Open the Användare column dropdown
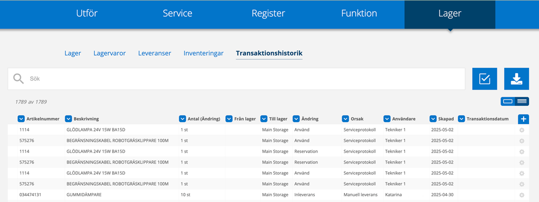The width and height of the screenshot is (539, 202). pos(387,119)
